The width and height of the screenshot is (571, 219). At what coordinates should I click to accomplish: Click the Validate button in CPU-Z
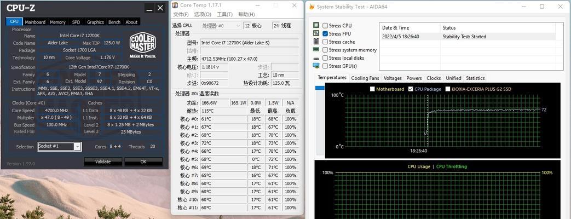click(103, 162)
